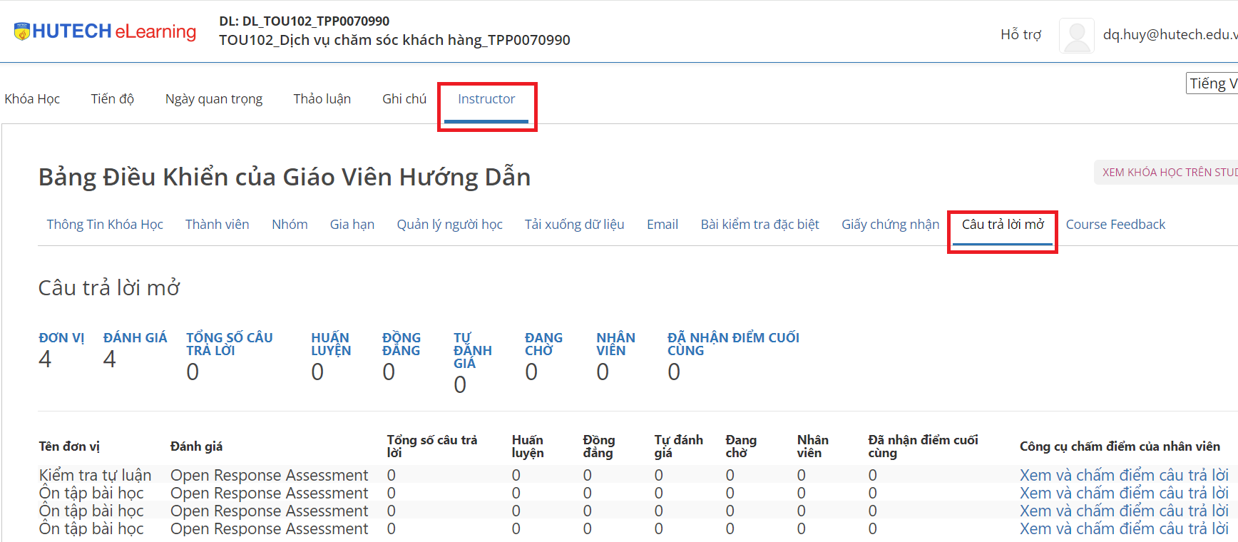Viewport: 1238px width, 542px height.
Task: Open the Tiếng Việt language dropdown
Action: click(1212, 83)
